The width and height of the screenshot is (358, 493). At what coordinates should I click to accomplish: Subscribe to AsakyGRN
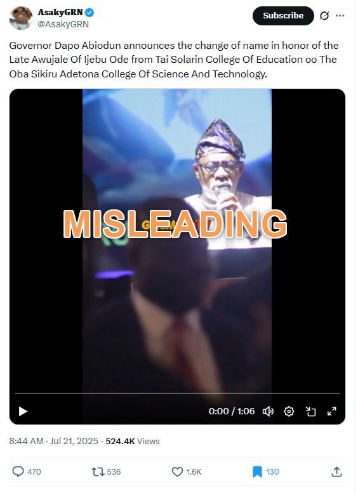283,16
